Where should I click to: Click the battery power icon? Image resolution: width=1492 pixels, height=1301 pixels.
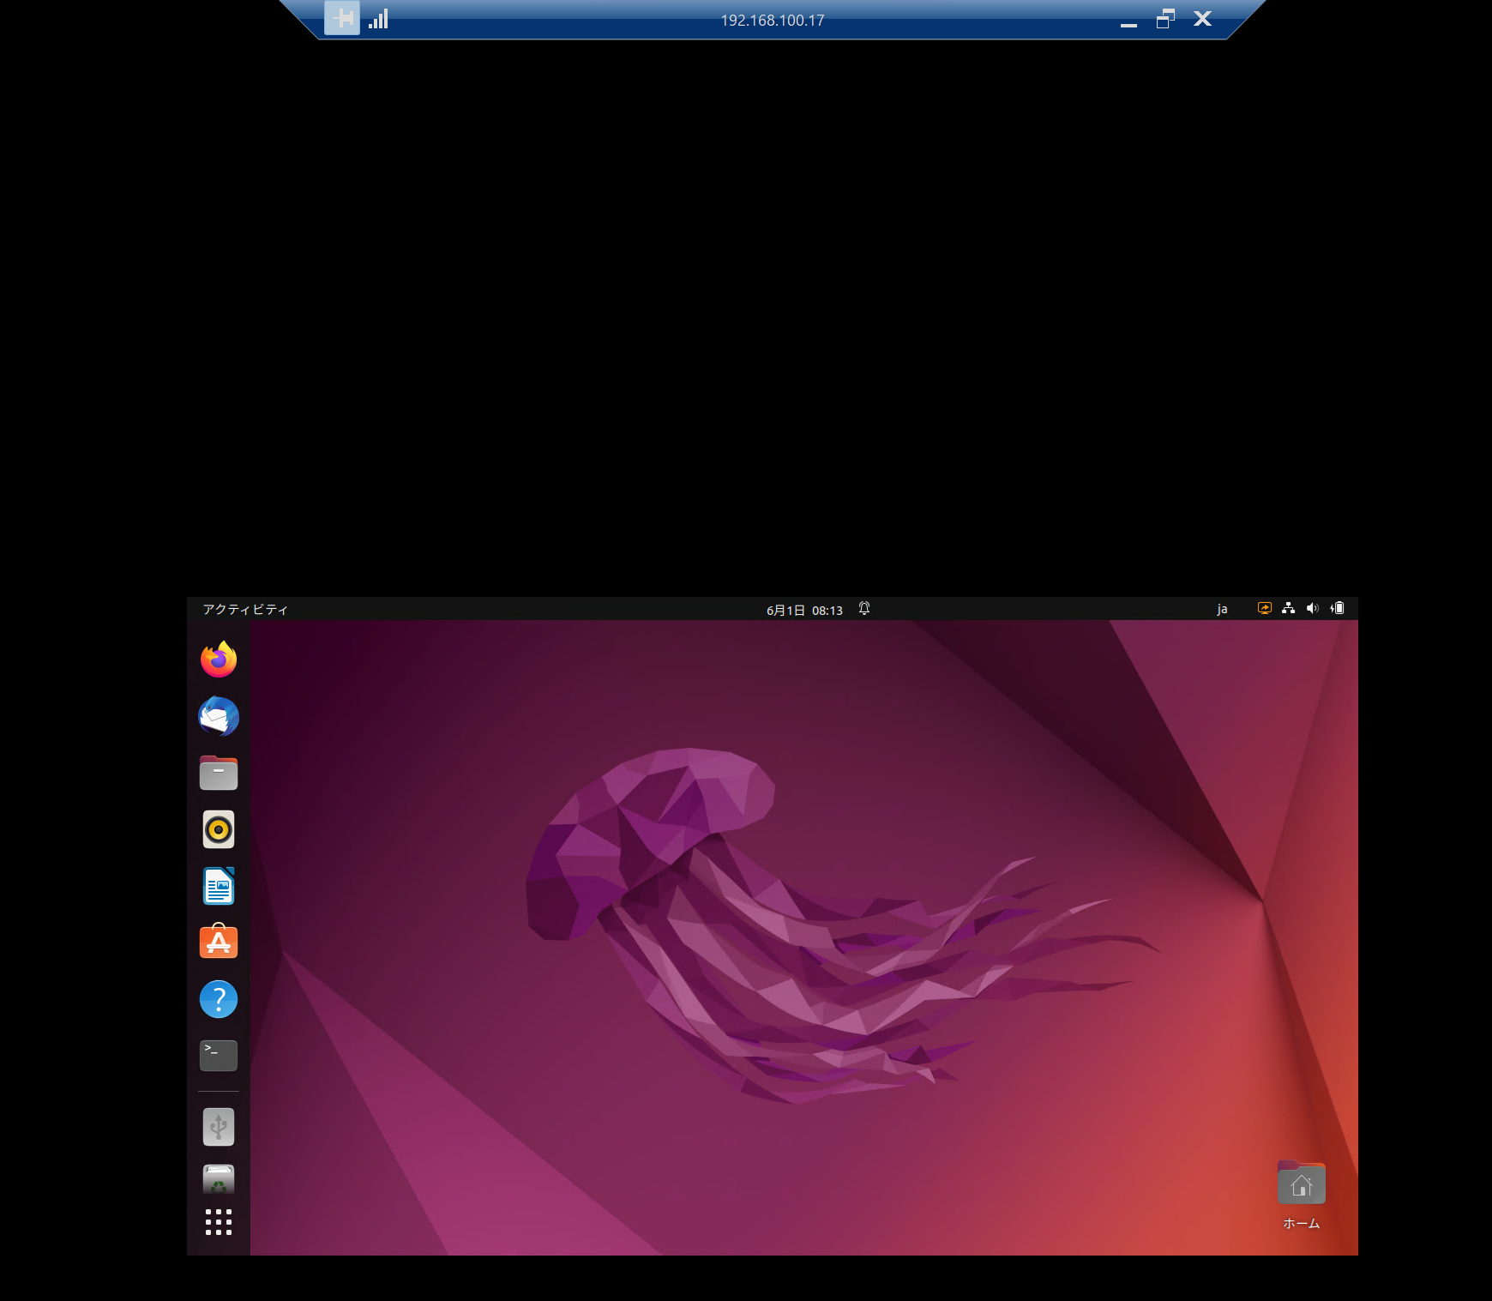[1338, 608]
